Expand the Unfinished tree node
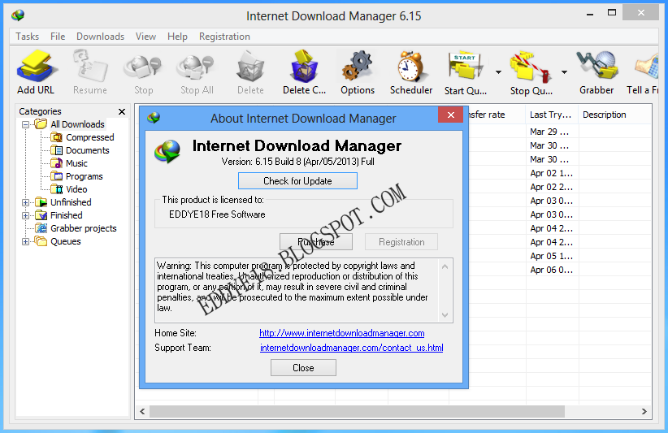Viewport: 668px width, 433px height. click(x=25, y=202)
